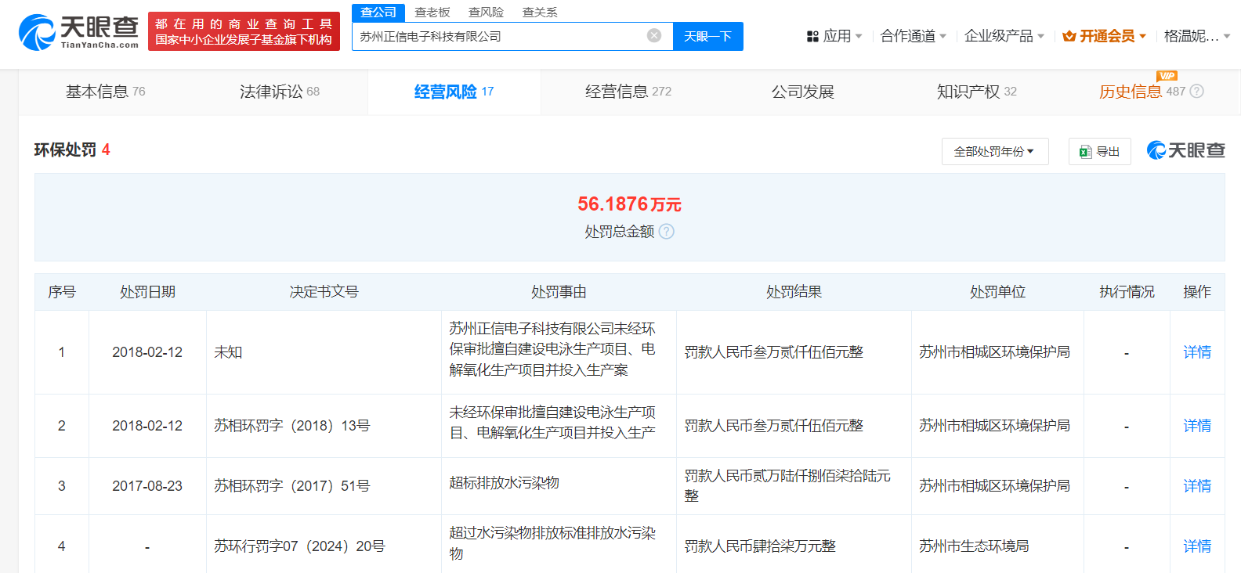This screenshot has width=1241, height=573.
Task: Open 详情 for row 苏相环罚字(2017)51号
Action: 1197,486
